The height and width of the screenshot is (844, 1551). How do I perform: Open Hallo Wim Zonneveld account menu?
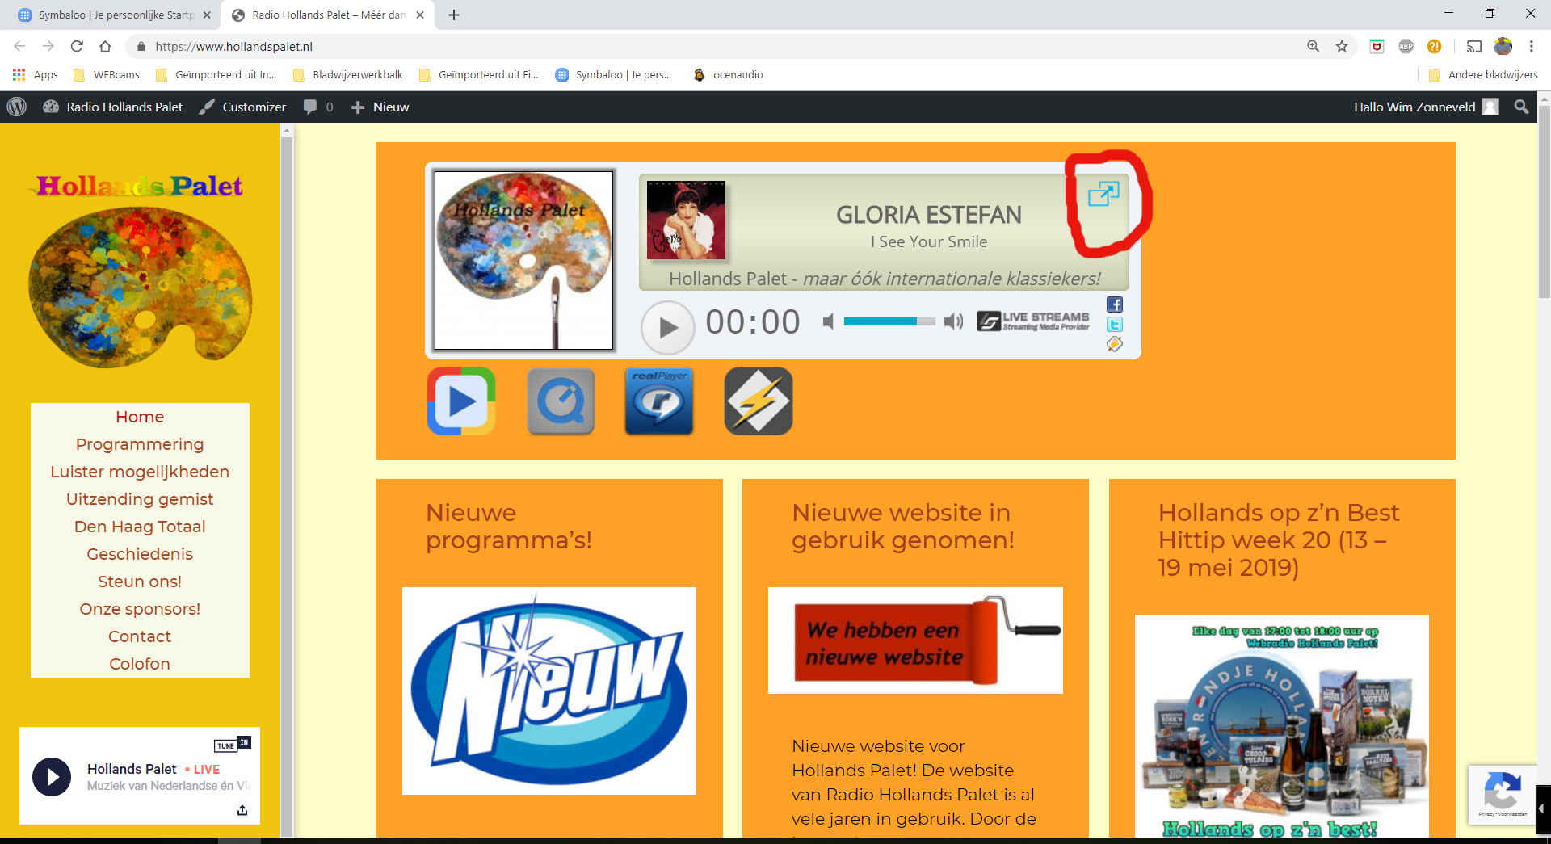(1426, 107)
